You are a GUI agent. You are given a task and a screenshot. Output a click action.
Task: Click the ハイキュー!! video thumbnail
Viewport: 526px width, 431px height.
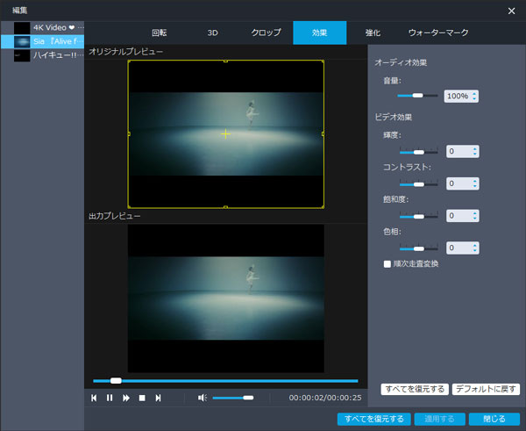coord(22,55)
